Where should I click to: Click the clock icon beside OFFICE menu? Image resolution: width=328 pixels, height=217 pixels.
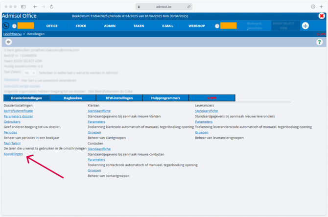point(14,26)
